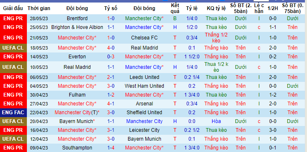The width and height of the screenshot is (307, 152).
Task: Open the Everton team link
Action: pyautogui.click(x=77, y=57)
